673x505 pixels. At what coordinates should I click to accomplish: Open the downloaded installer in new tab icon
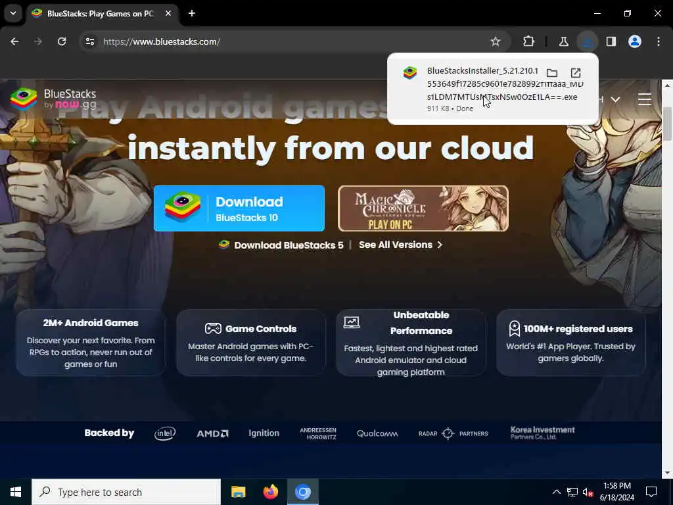(x=576, y=72)
